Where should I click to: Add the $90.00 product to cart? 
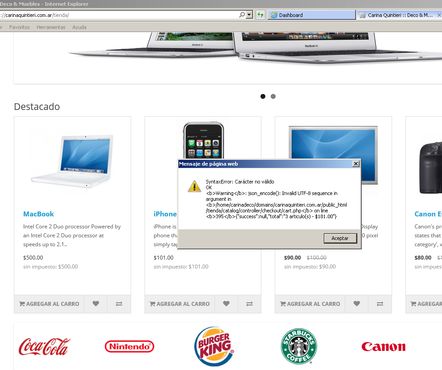tap(310, 304)
